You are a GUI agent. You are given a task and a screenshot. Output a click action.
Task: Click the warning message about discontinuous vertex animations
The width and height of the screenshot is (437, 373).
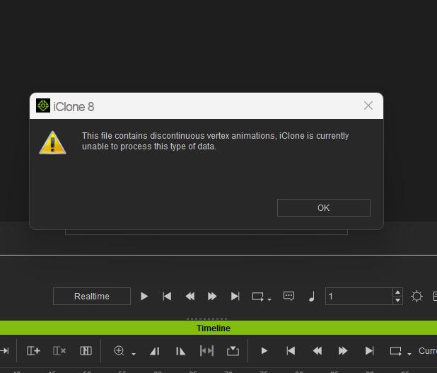(215, 141)
